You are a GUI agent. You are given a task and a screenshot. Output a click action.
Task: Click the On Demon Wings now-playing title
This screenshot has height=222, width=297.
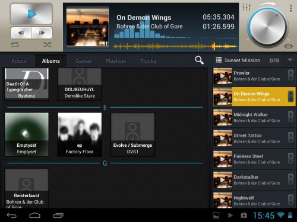[x=144, y=18]
